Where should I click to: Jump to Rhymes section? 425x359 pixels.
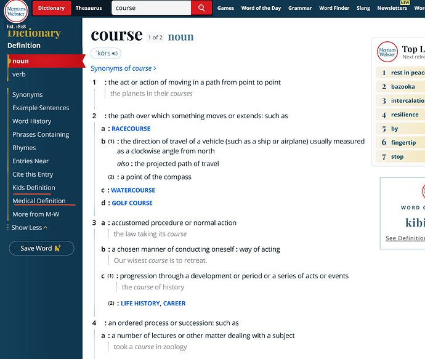pos(24,148)
